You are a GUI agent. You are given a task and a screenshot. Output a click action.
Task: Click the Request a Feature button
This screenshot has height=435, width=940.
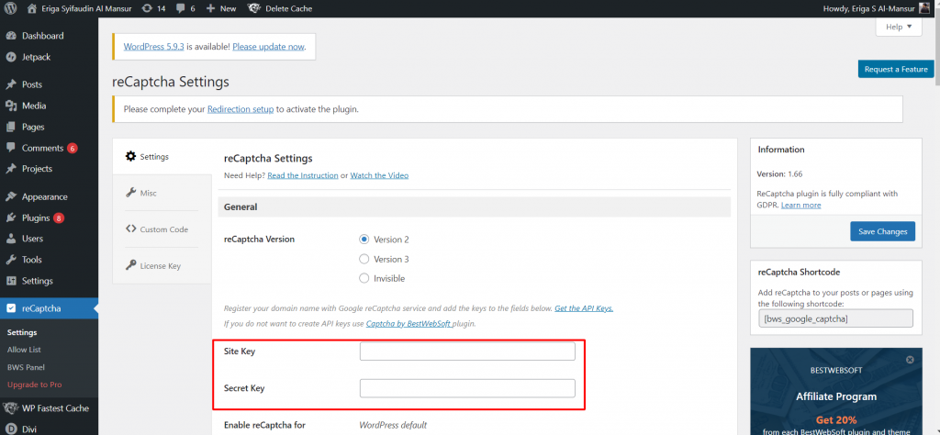tap(896, 69)
